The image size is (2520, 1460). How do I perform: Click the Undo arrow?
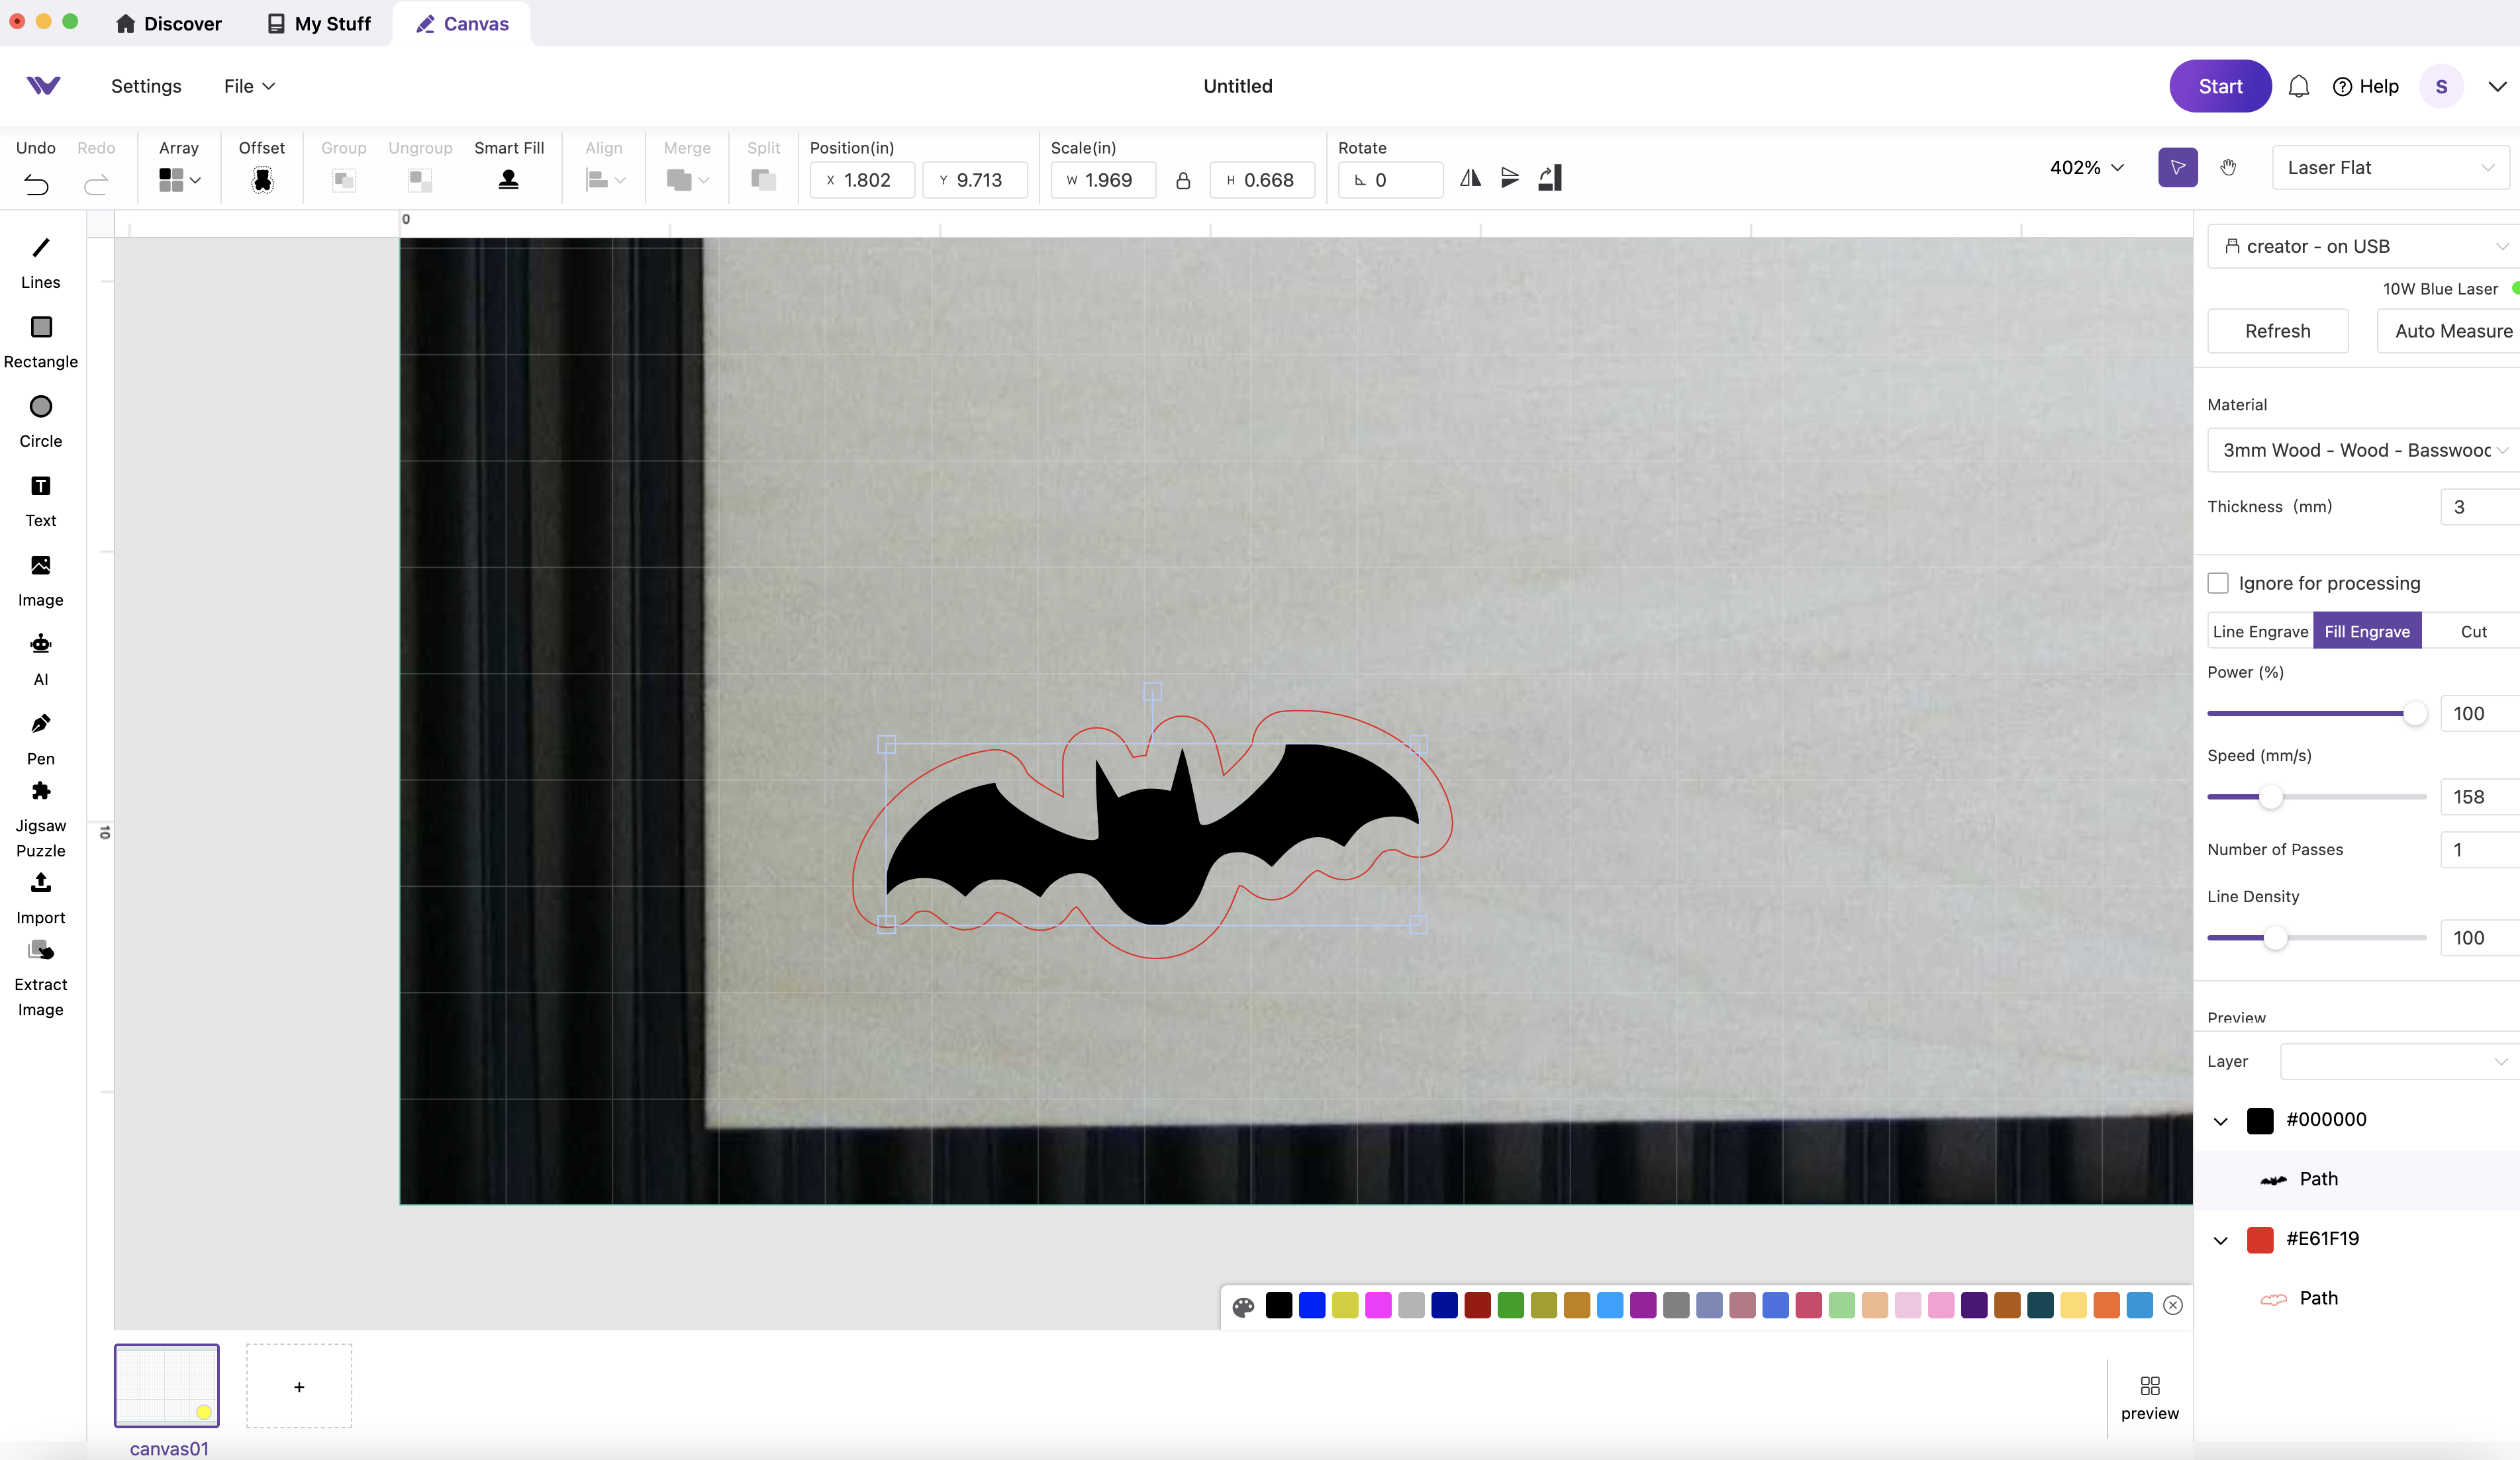36,184
